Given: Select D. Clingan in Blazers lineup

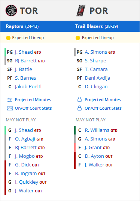Looking at the screenshot, I should tap(96, 87).
